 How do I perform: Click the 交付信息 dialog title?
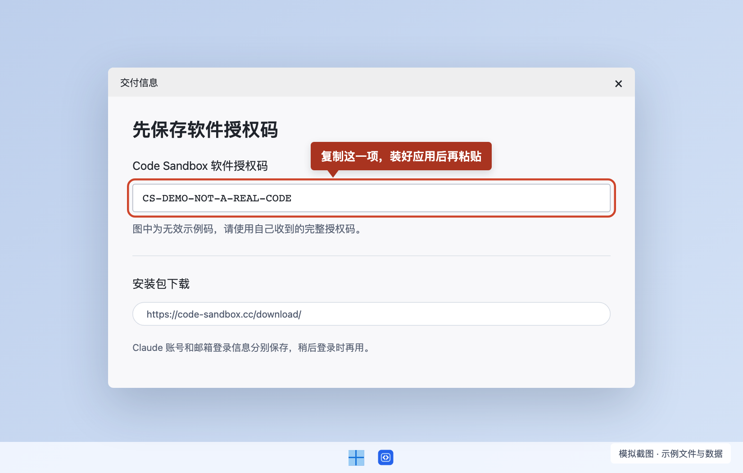139,83
